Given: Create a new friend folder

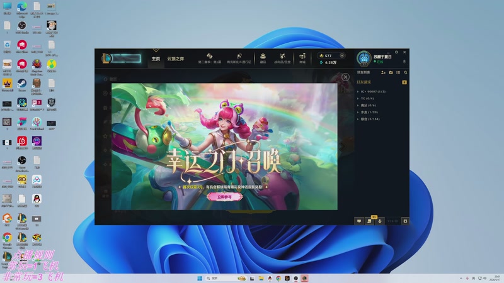Looking at the screenshot, I should [x=391, y=72].
